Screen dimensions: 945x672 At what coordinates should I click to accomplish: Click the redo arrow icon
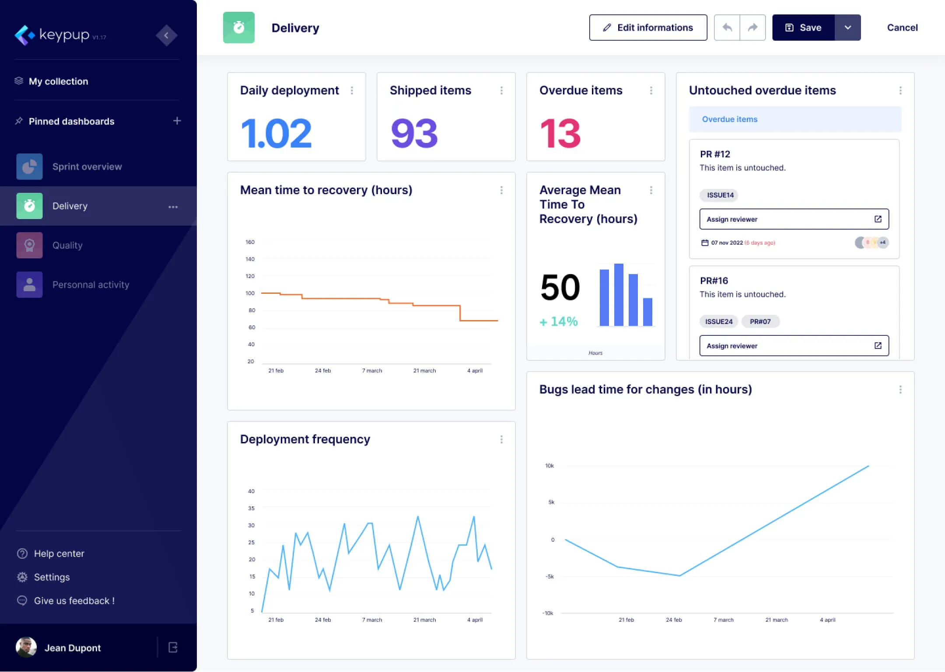pos(752,27)
